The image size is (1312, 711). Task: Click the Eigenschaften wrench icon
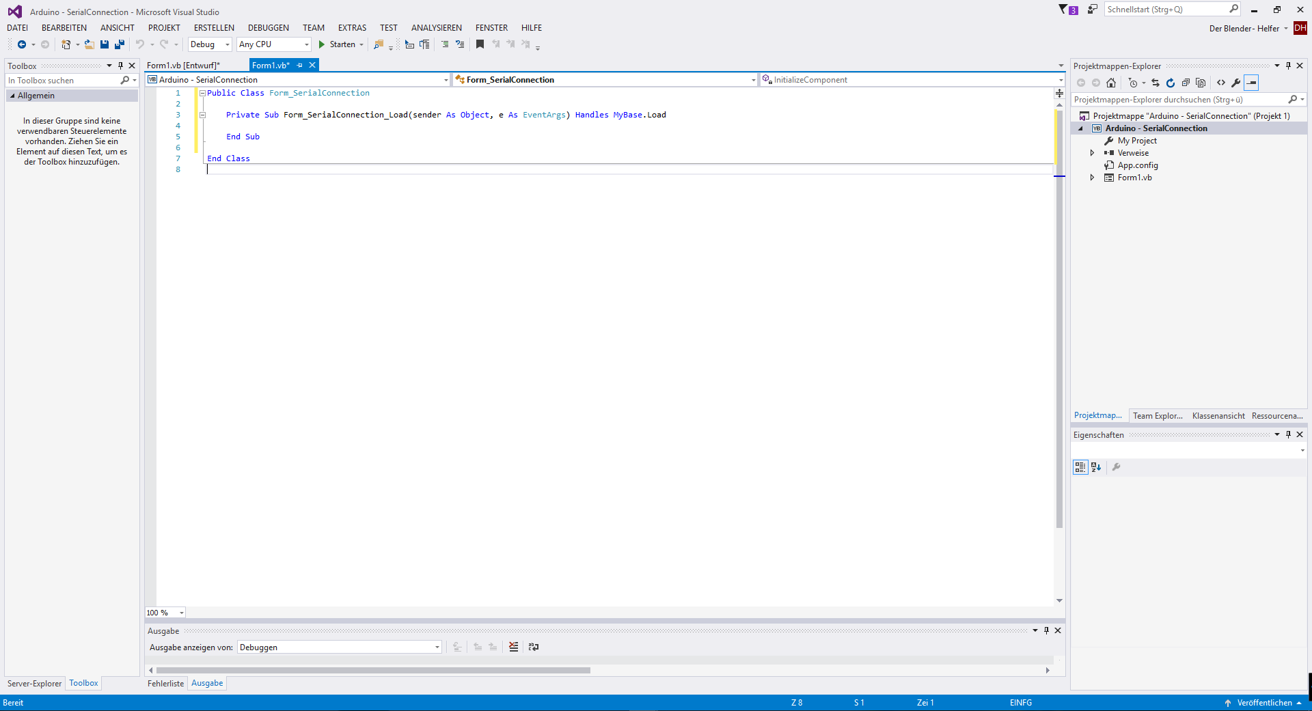point(1117,467)
